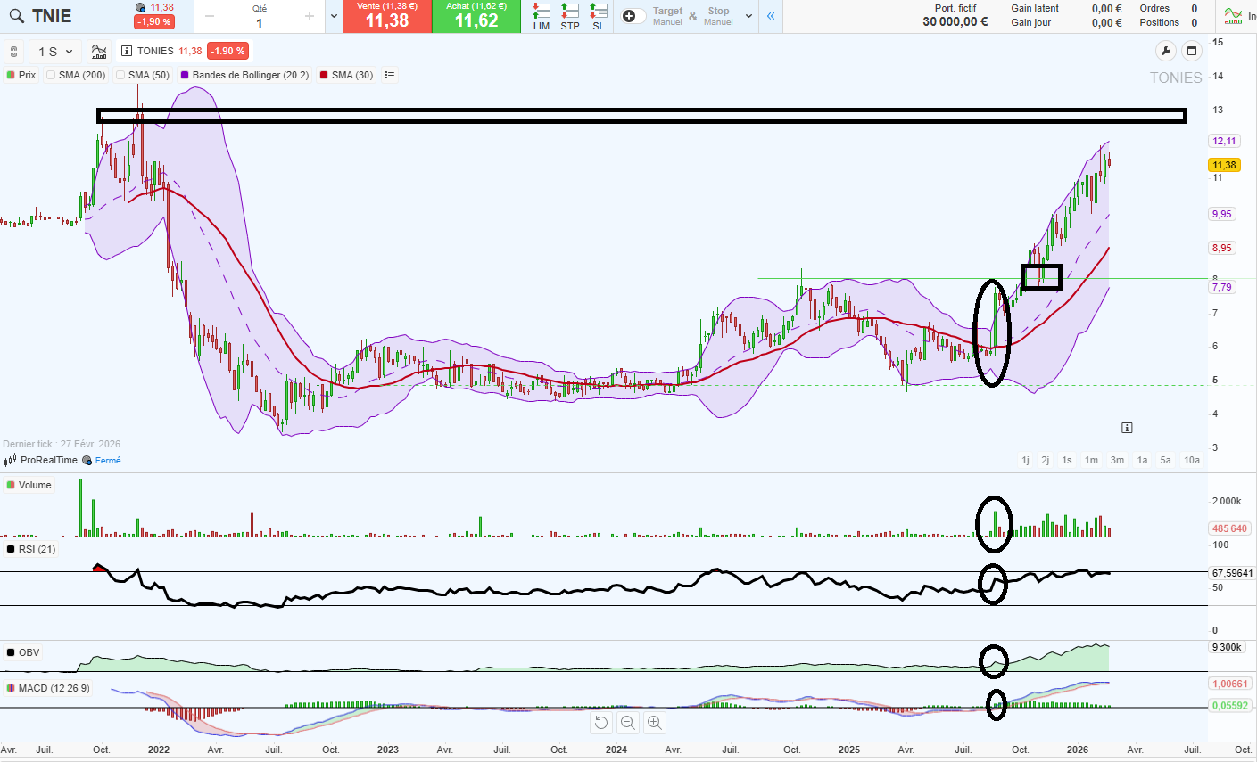Select the 3m time range
Screen dimensions: 1257x762
click(x=1117, y=460)
